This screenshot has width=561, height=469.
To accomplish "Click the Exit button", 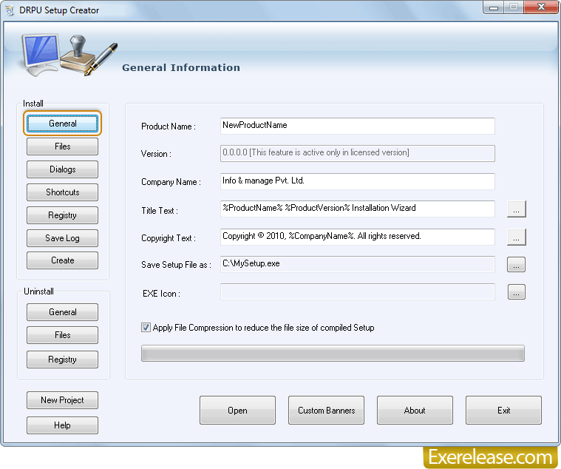I will pyautogui.click(x=504, y=411).
